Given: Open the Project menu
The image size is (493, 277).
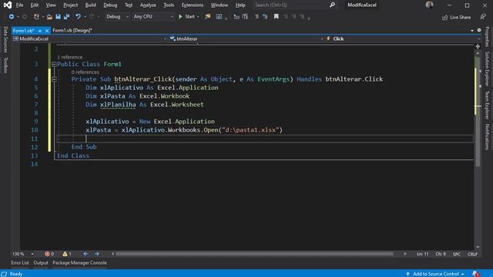Looking at the screenshot, I should coord(70,5).
